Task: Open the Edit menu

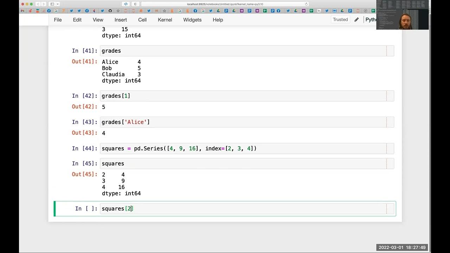Action: tap(77, 20)
